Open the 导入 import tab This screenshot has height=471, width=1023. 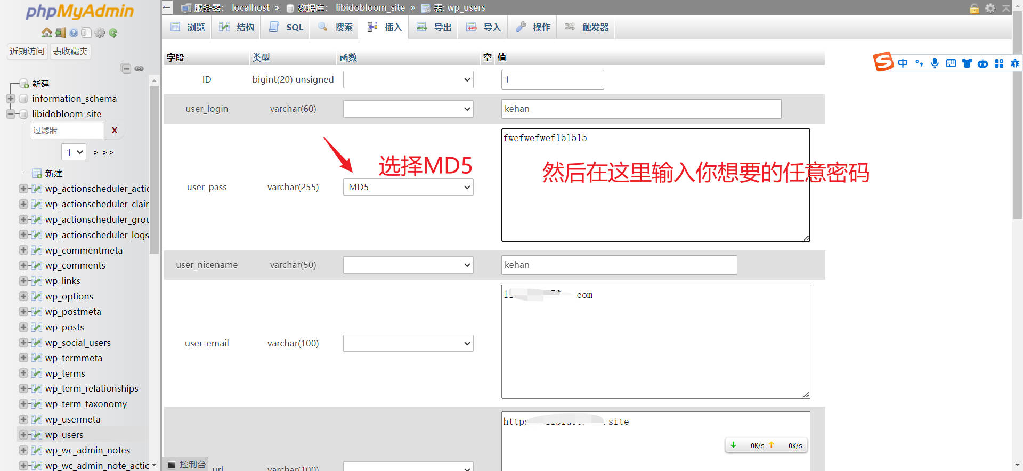pyautogui.click(x=483, y=27)
